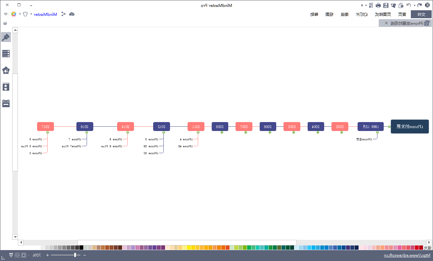Click the T-shirt theme icon

pos(25,14)
